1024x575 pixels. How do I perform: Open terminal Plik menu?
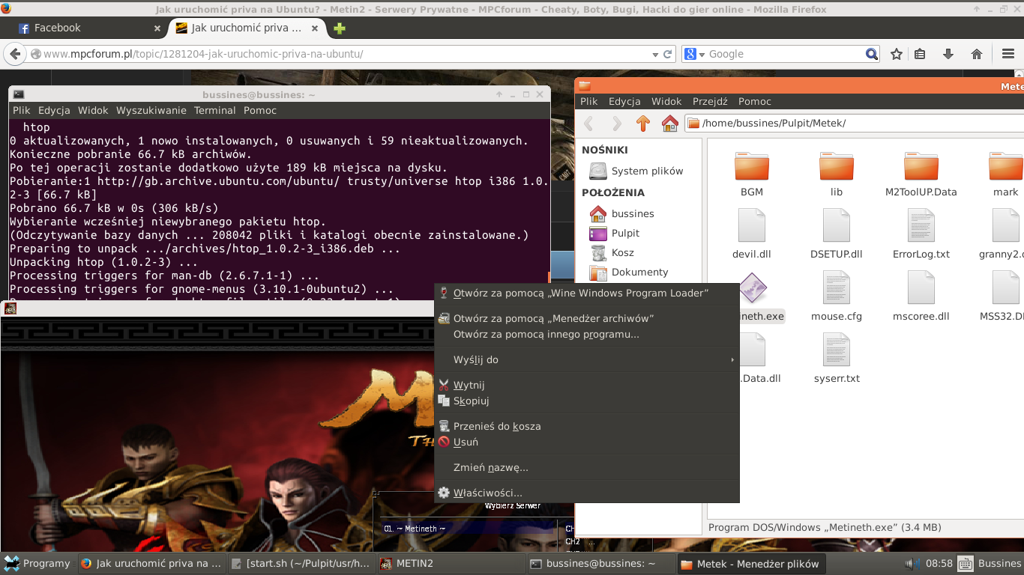21,110
